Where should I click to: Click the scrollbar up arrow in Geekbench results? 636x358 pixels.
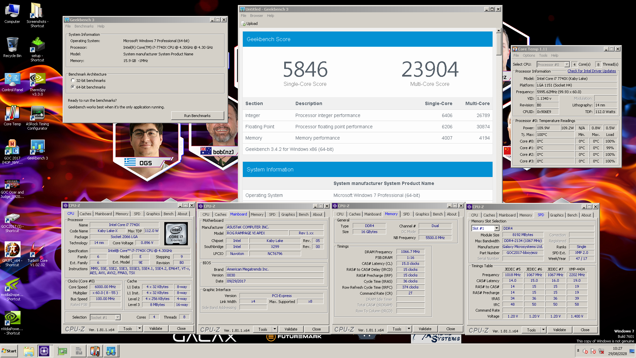(499, 31)
